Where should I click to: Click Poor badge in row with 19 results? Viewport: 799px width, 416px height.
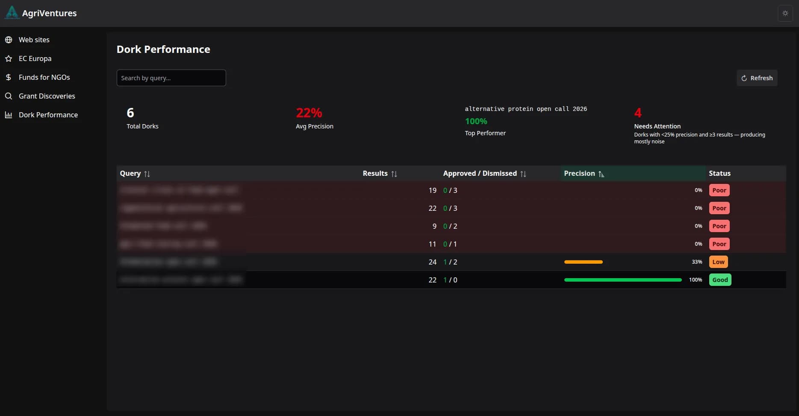pos(719,190)
